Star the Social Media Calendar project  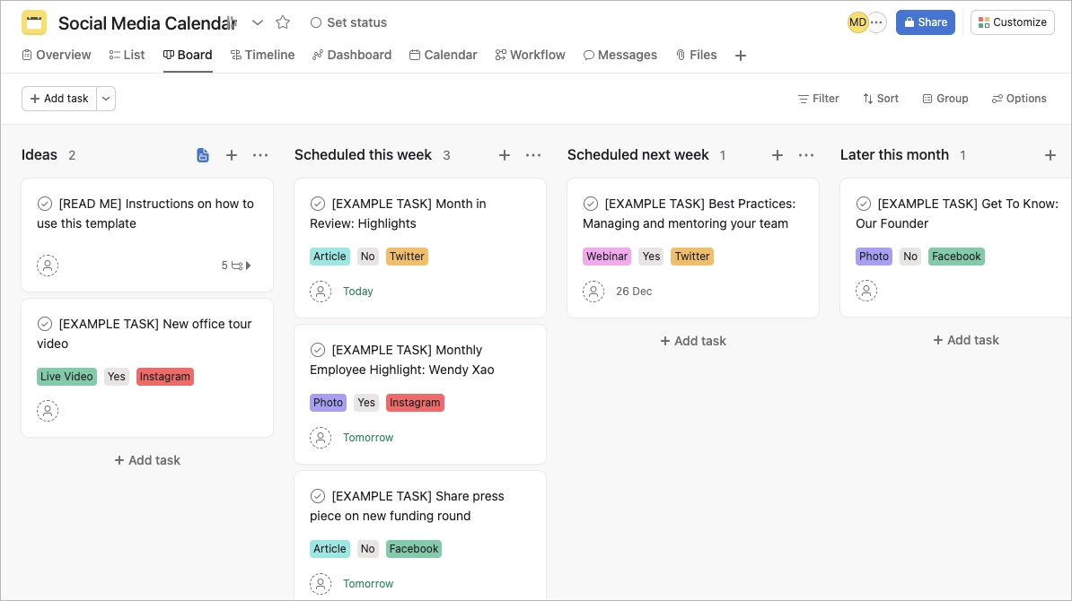283,22
